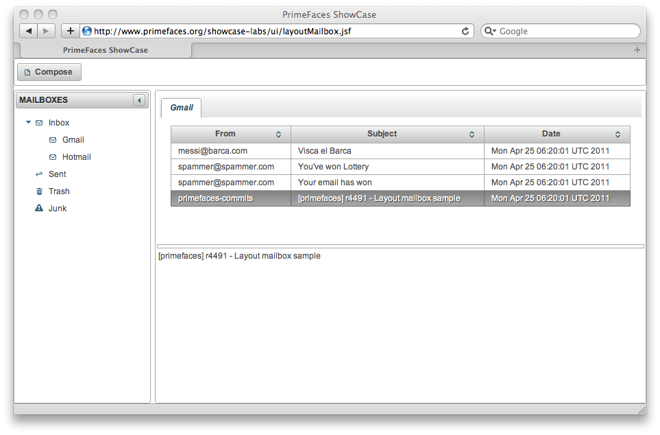This screenshot has height=435, width=660.
Task: Open the Trash folder
Action: 59,191
